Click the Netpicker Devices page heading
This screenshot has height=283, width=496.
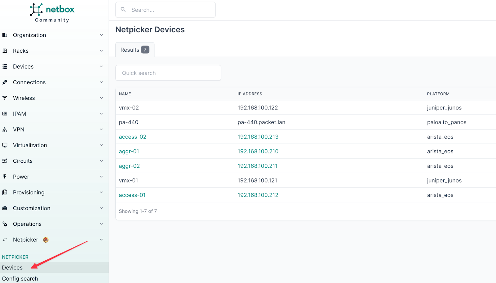coord(150,29)
